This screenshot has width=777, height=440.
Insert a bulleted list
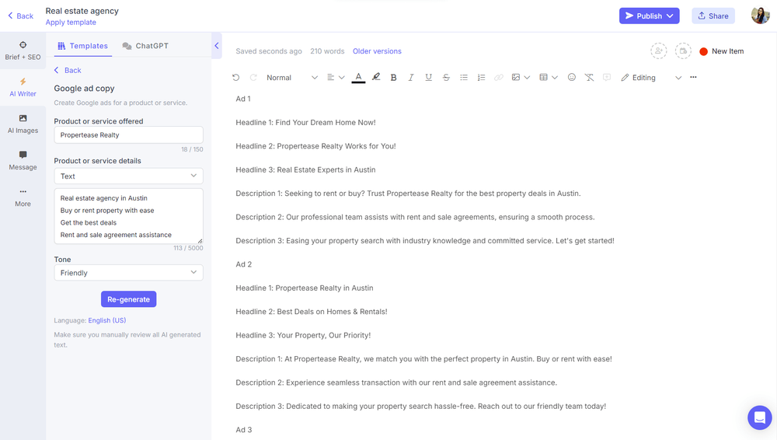(x=464, y=78)
